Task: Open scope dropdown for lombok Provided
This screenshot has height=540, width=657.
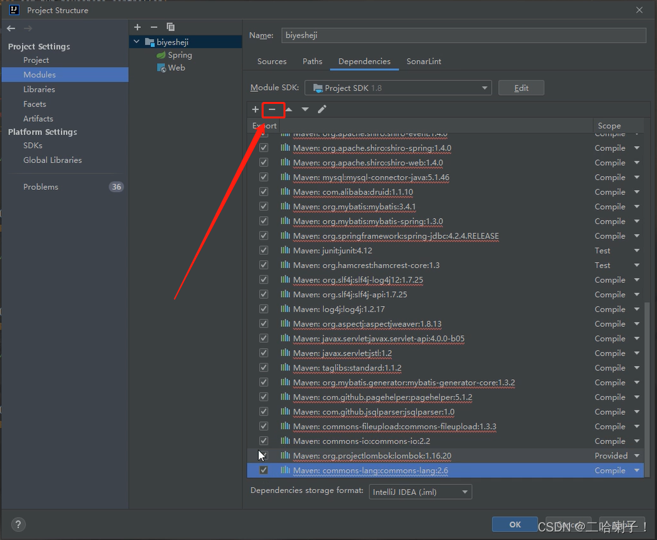Action: (637, 455)
